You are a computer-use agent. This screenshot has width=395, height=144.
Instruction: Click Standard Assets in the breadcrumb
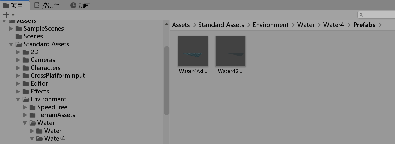click(221, 25)
